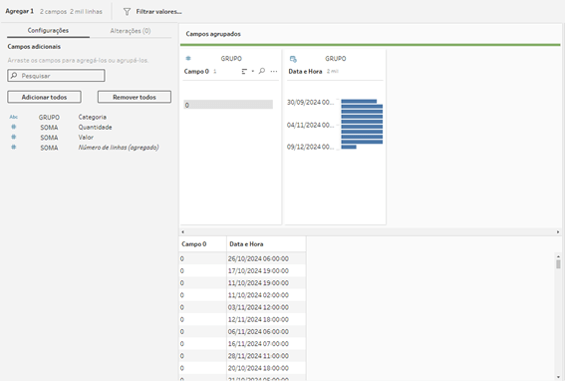565x381 pixels.
Task: Select the cell 06/11/2024 06:00:00
Action: coord(266,331)
